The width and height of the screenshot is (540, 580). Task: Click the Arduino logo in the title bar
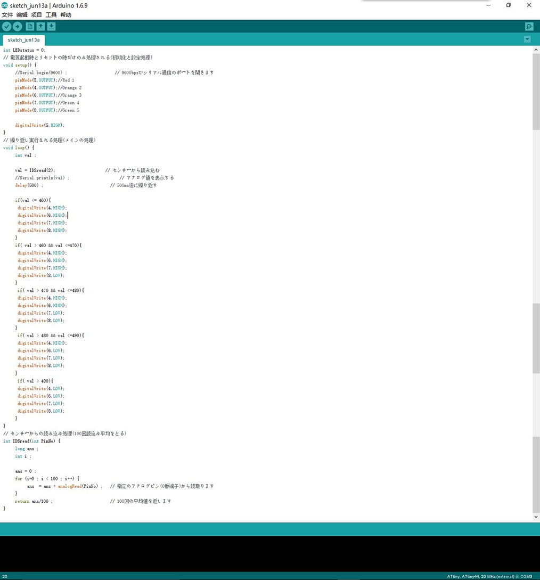click(x=4, y=5)
